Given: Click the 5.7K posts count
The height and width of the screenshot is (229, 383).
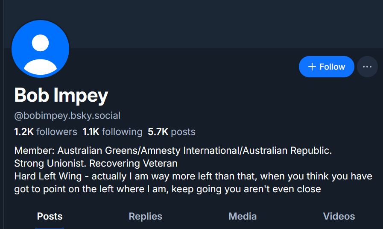Looking at the screenshot, I should (172, 132).
